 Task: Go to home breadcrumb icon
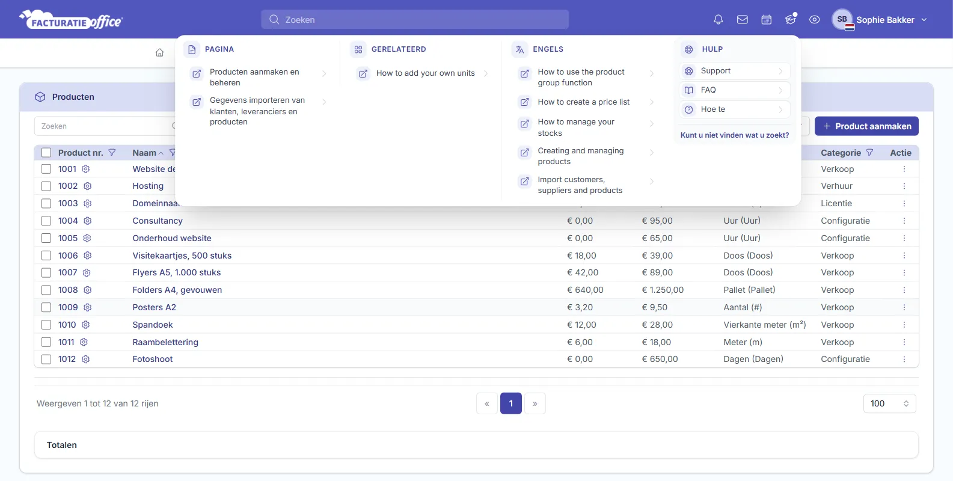[160, 53]
